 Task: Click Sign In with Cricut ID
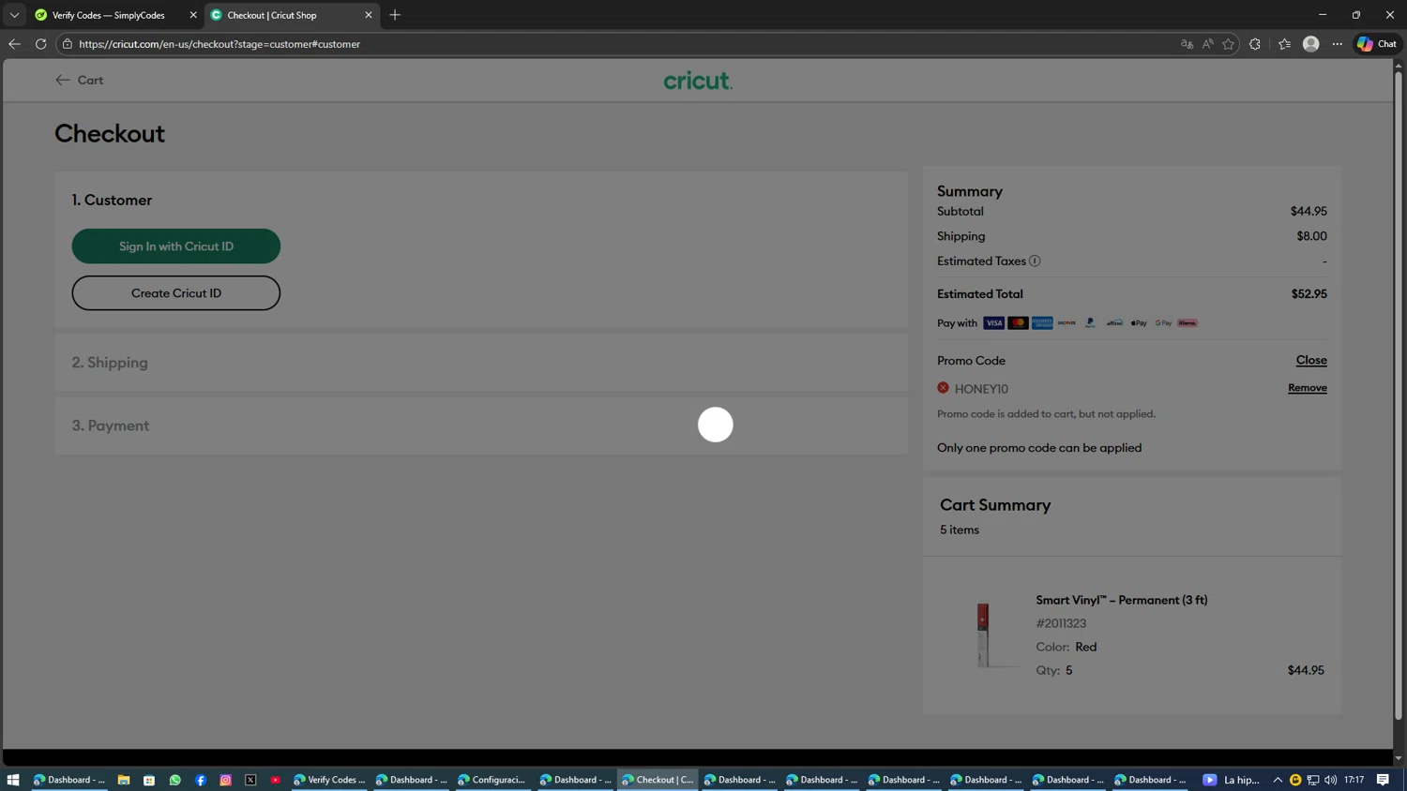176,246
